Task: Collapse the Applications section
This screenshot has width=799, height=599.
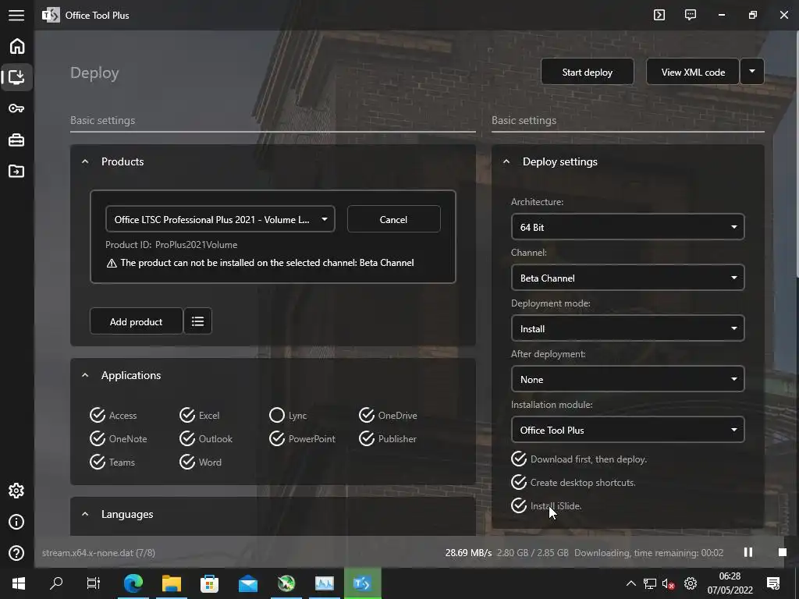Action: click(x=85, y=375)
